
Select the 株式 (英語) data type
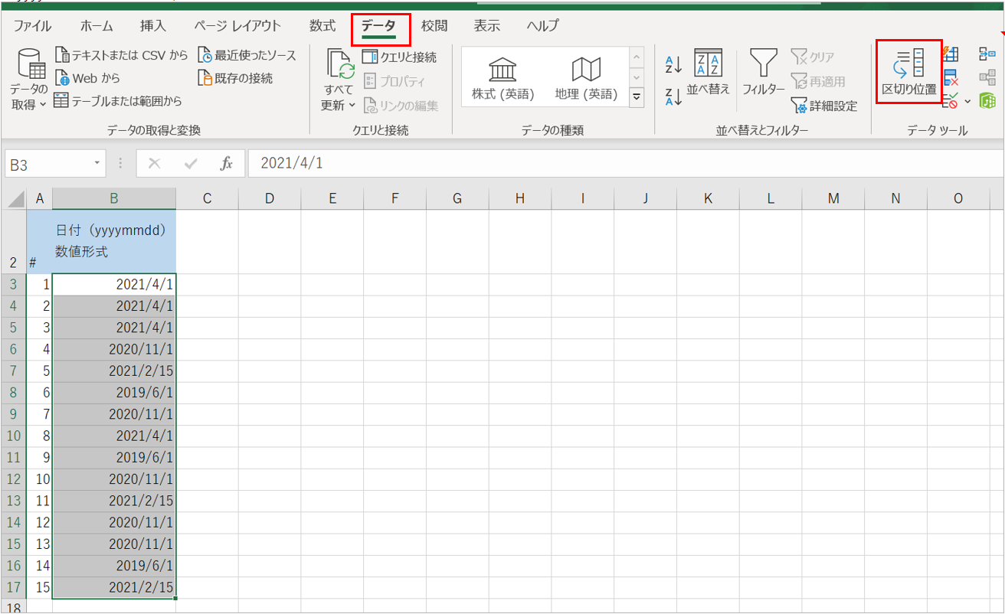[502, 79]
